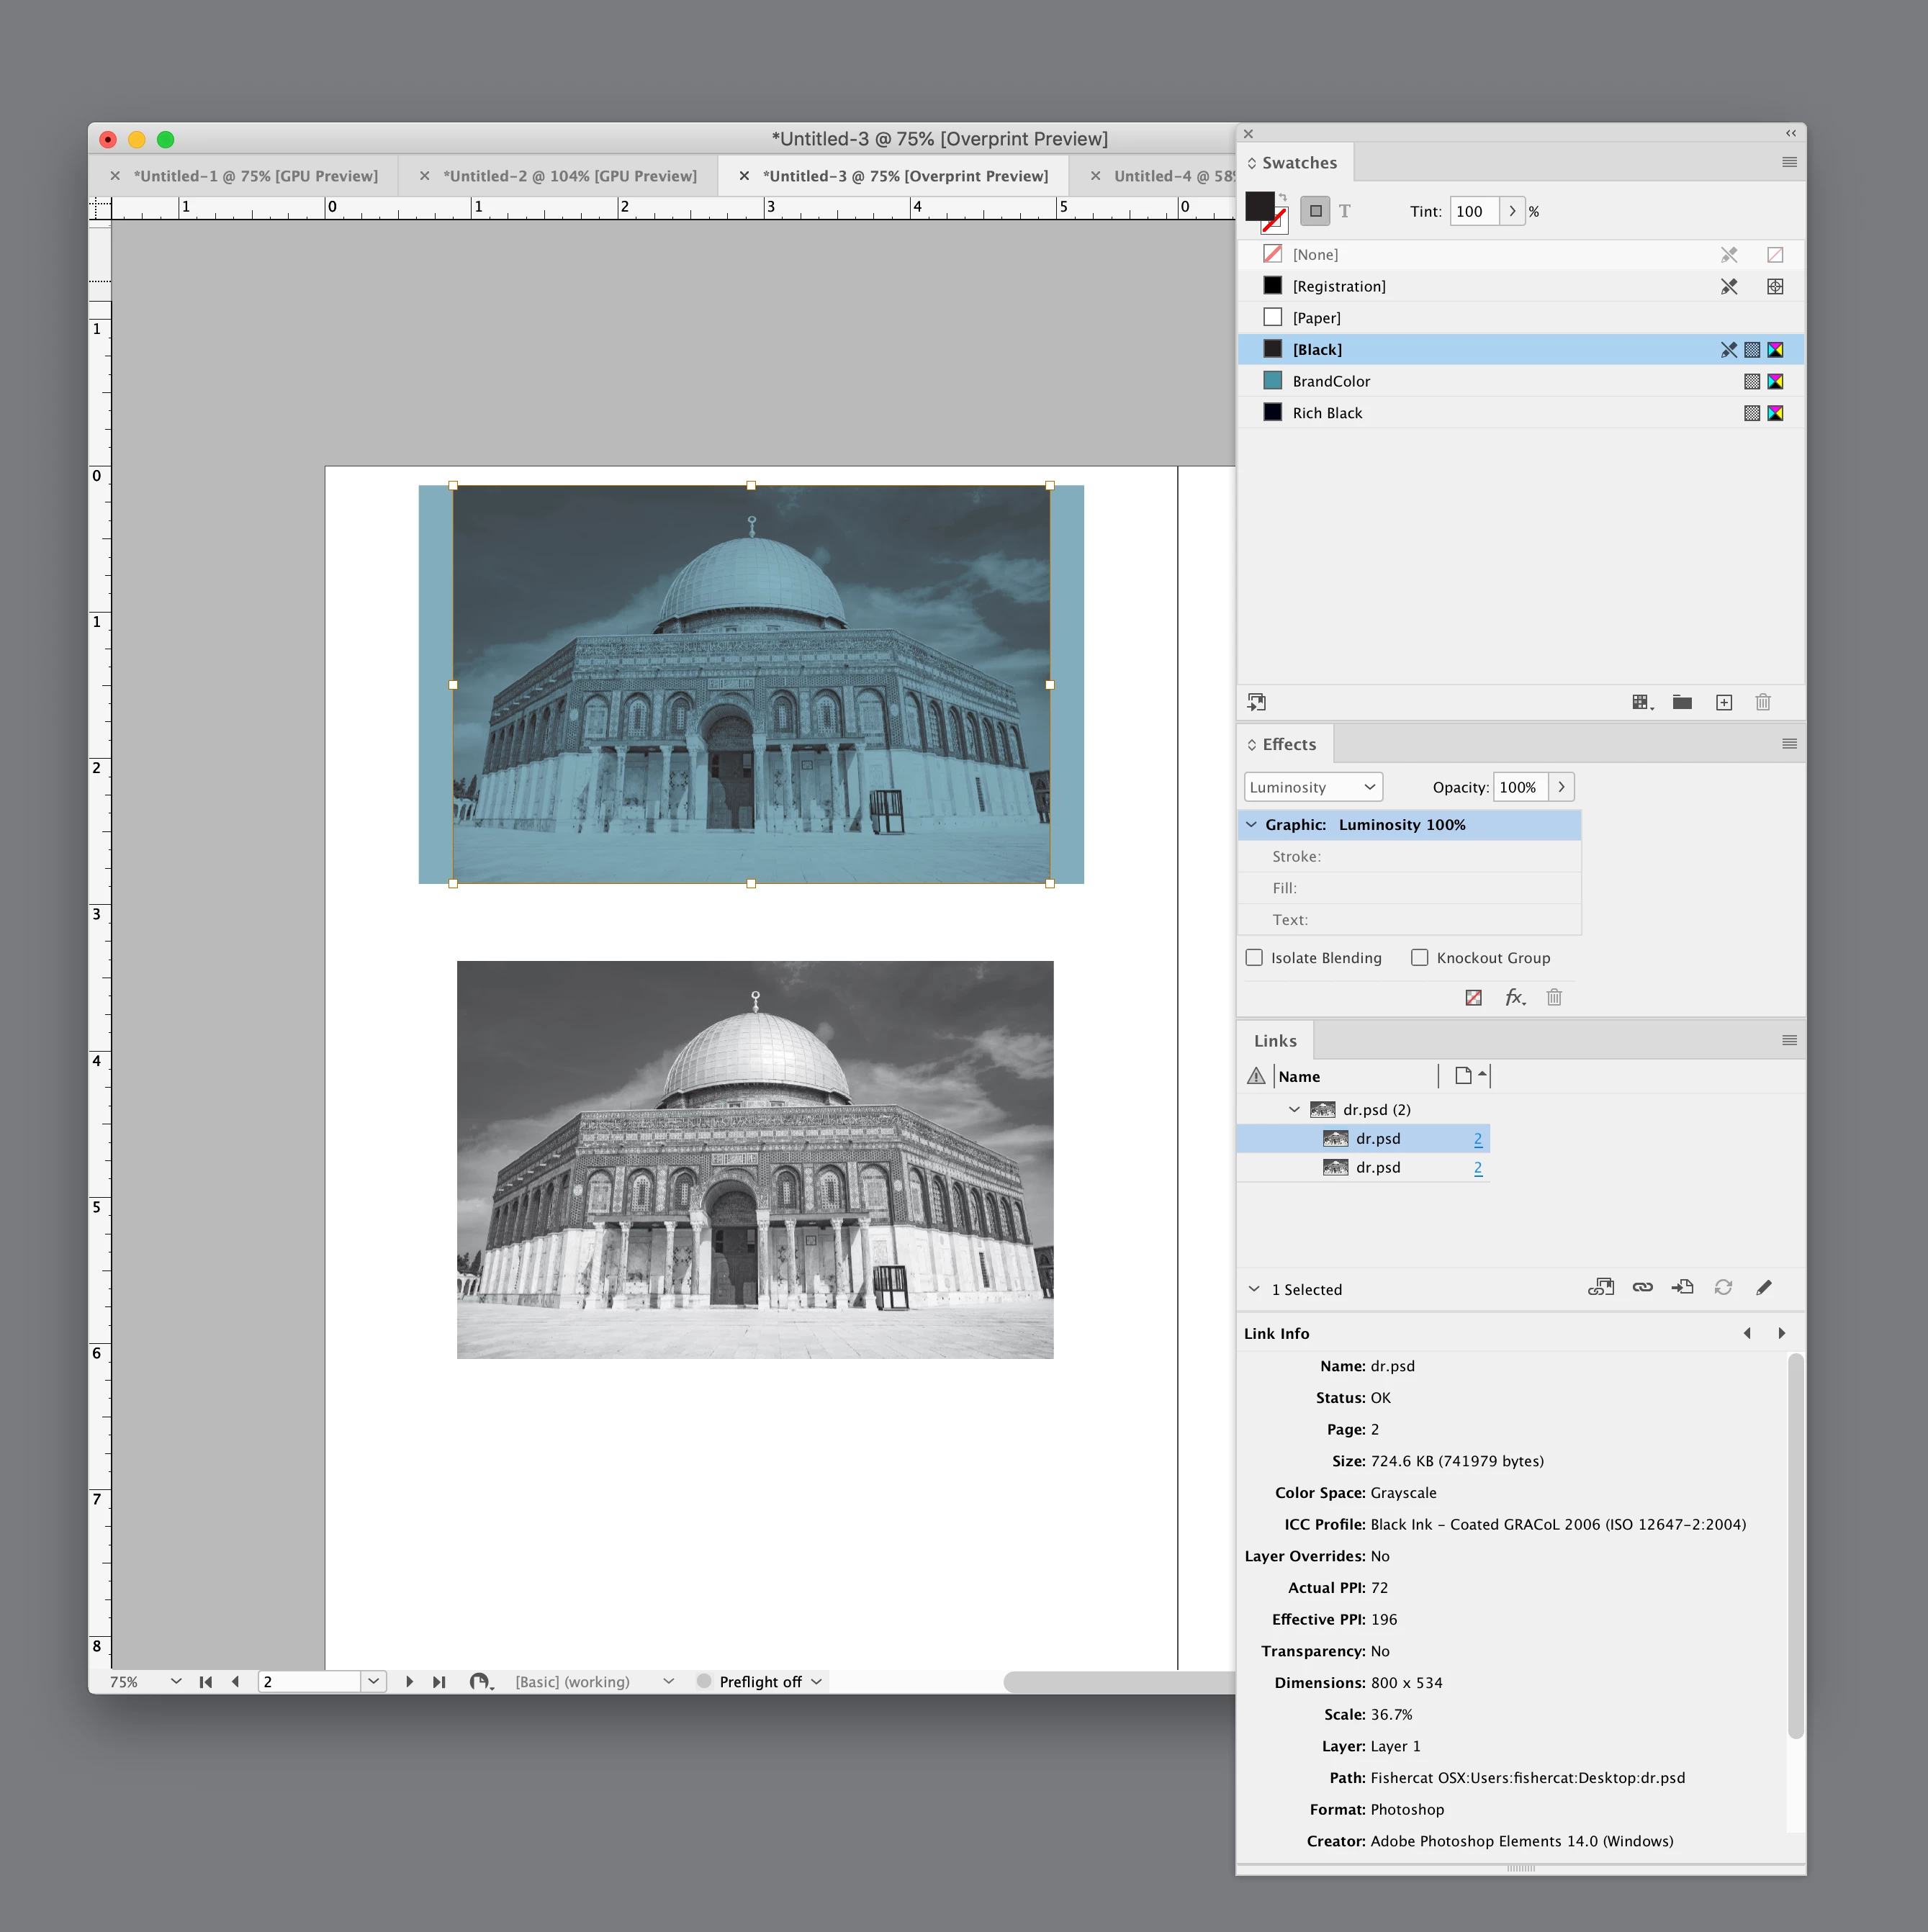Click the new swatch icon
Screen dimensions: 1928x1932
pos(1724,702)
